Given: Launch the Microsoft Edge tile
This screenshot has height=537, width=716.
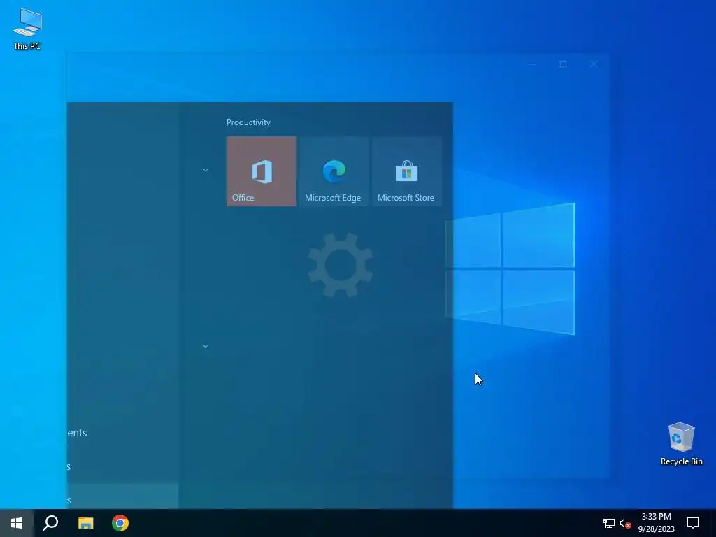Looking at the screenshot, I should click(334, 171).
